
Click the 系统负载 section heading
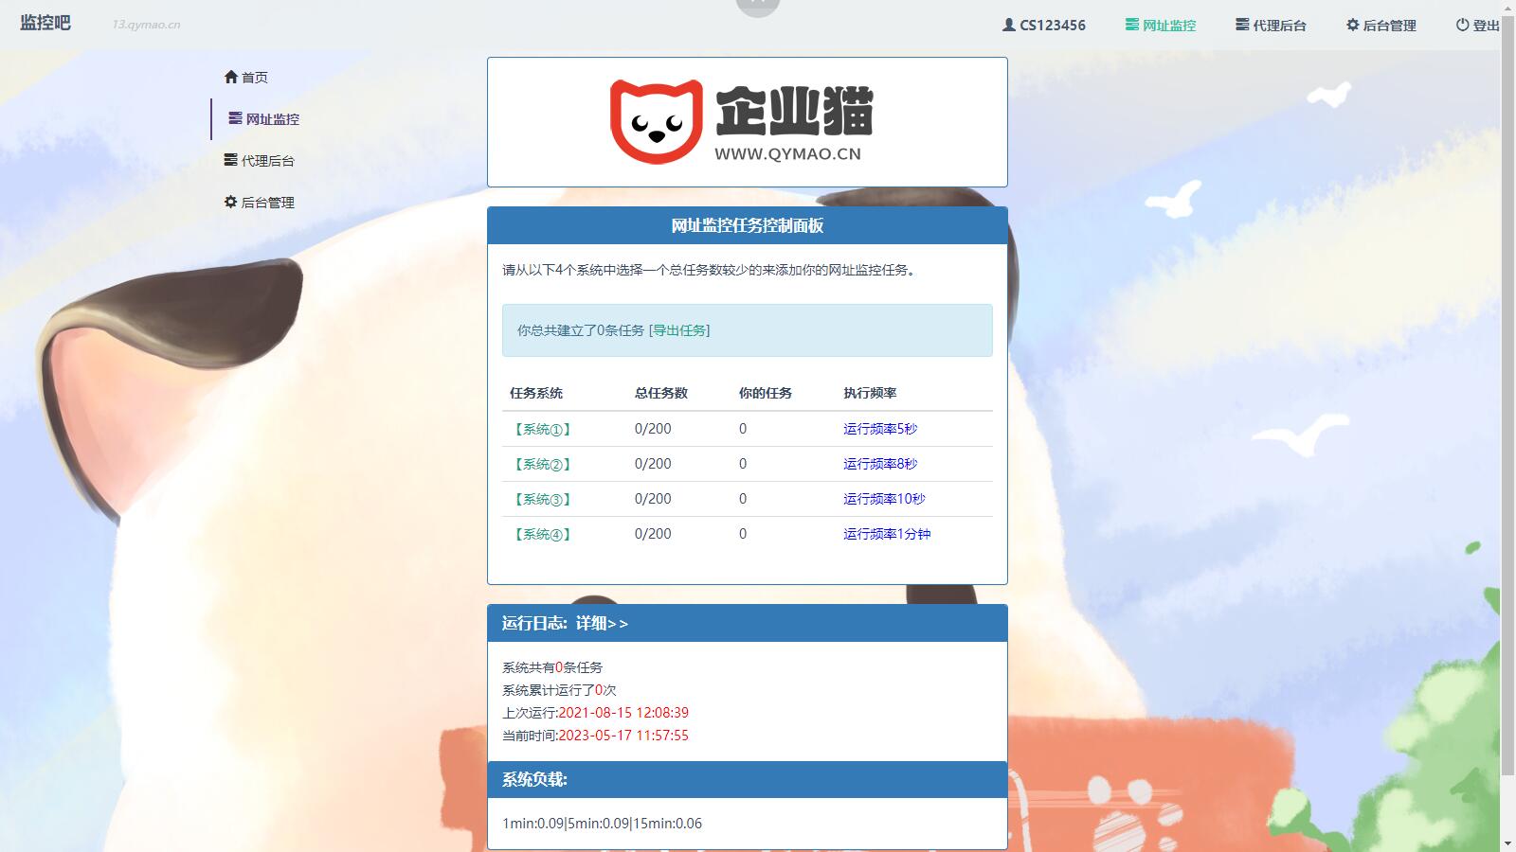pyautogui.click(x=534, y=779)
